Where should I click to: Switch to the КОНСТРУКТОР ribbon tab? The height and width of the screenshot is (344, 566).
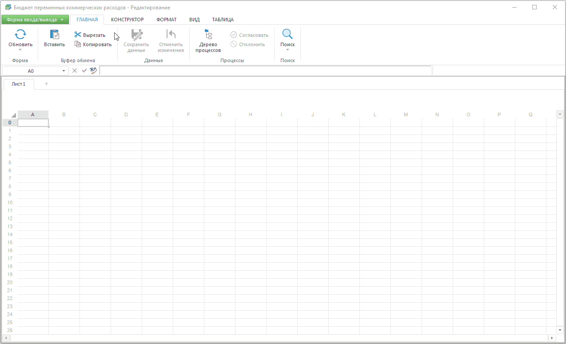tap(127, 20)
